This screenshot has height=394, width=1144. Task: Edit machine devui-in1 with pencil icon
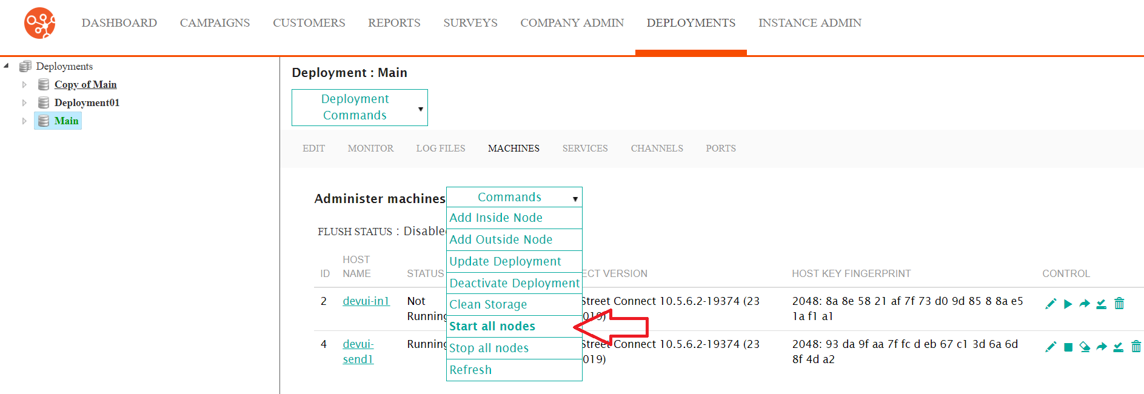click(1051, 304)
